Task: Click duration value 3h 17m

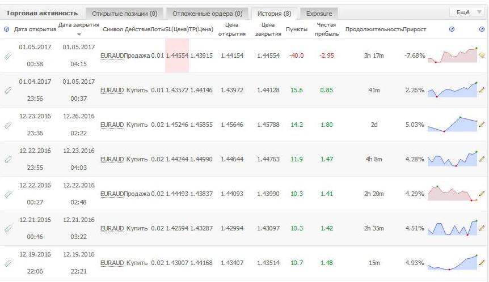Action: pyautogui.click(x=374, y=55)
